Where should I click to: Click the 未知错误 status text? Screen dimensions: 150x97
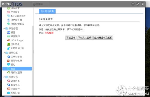point(49,33)
